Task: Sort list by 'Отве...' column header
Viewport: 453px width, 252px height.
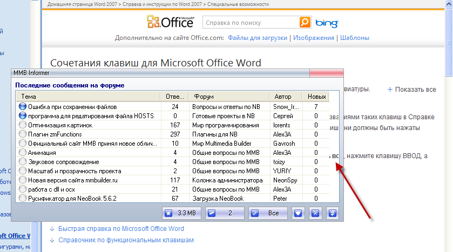Action: coord(174,97)
